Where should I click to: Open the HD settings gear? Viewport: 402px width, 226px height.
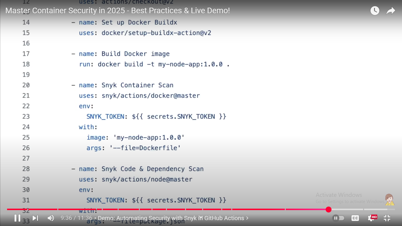click(x=371, y=218)
